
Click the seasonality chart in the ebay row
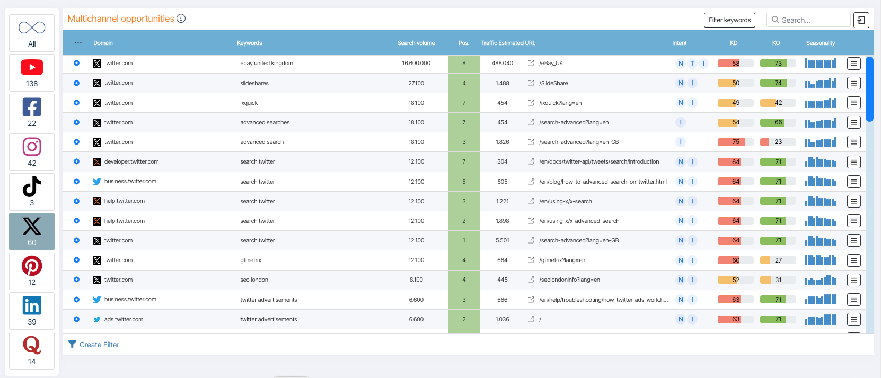tap(821, 64)
